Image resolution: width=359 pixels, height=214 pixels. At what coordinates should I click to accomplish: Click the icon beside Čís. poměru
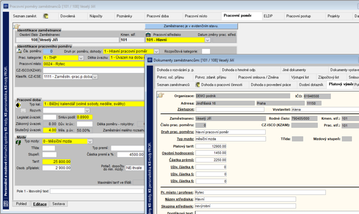coord(19,51)
